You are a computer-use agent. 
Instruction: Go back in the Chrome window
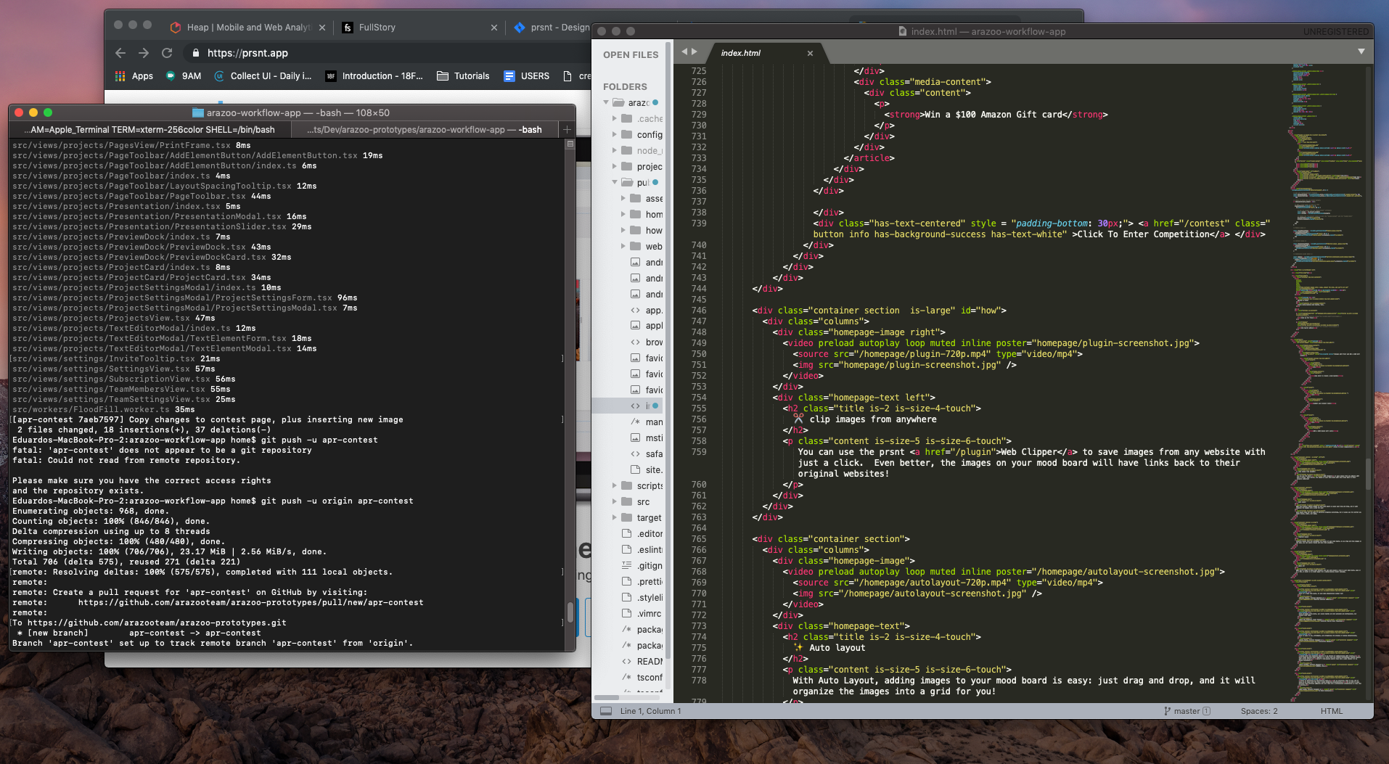pos(120,53)
